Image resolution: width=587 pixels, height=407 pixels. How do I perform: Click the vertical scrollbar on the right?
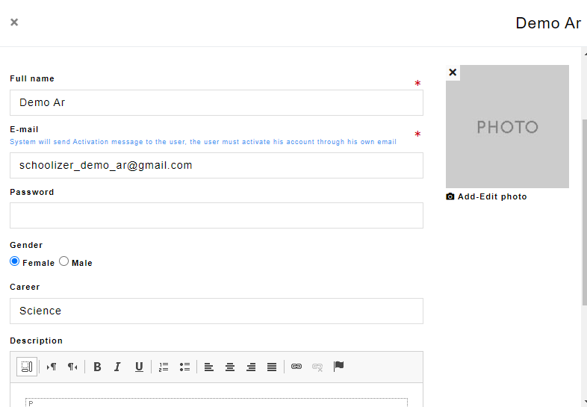(x=583, y=209)
